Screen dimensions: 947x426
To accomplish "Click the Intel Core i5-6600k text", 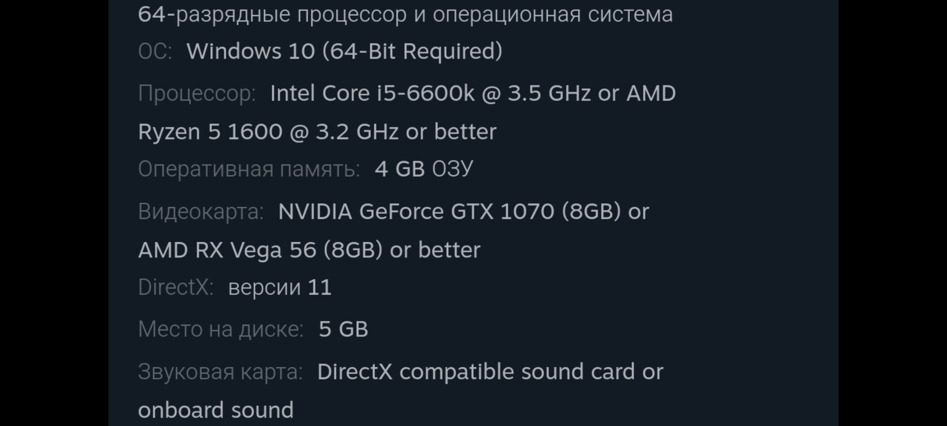I will tap(372, 93).
